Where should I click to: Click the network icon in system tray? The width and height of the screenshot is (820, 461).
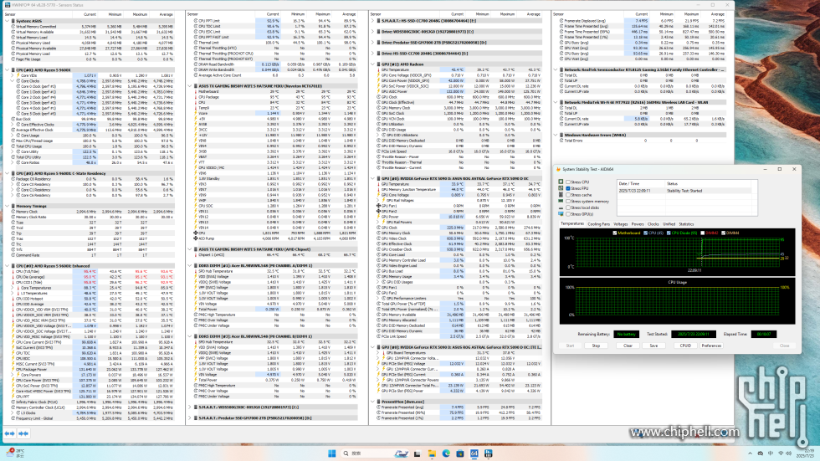(x=780, y=453)
